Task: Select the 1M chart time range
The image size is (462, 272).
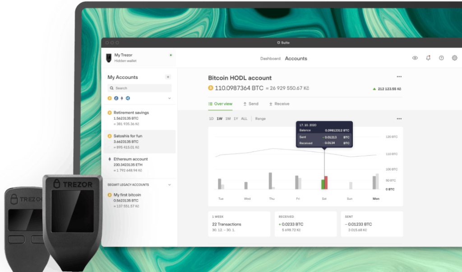Action: (228, 119)
